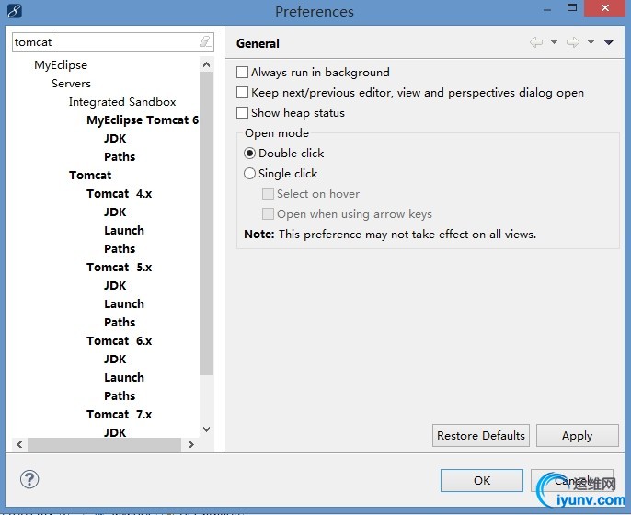Select Tomcat 7.x tree node

click(x=120, y=415)
